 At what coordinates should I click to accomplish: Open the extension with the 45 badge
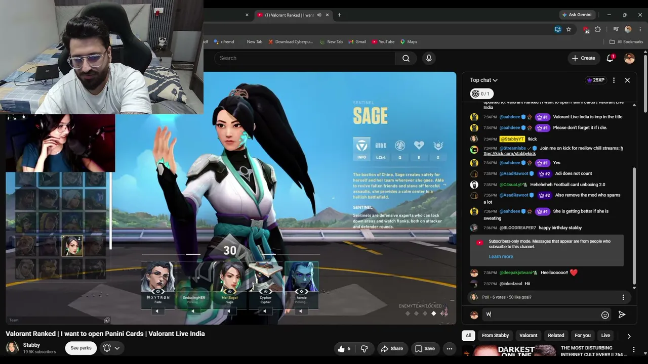pyautogui.click(x=586, y=29)
